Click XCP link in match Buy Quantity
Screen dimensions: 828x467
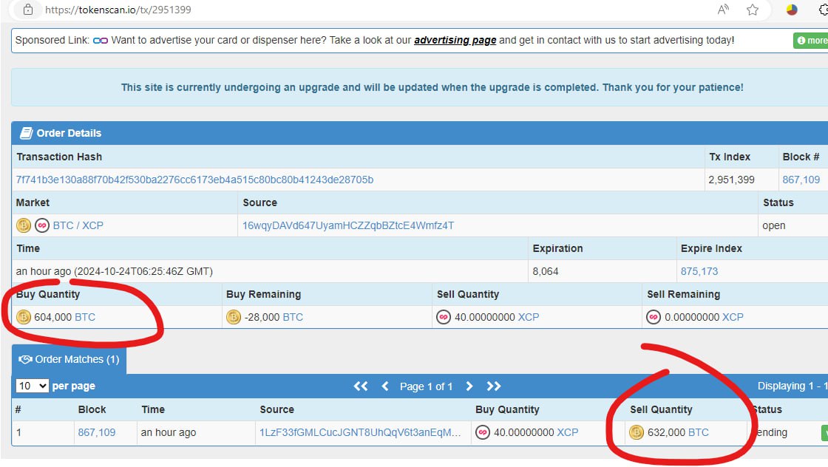pyautogui.click(x=568, y=432)
